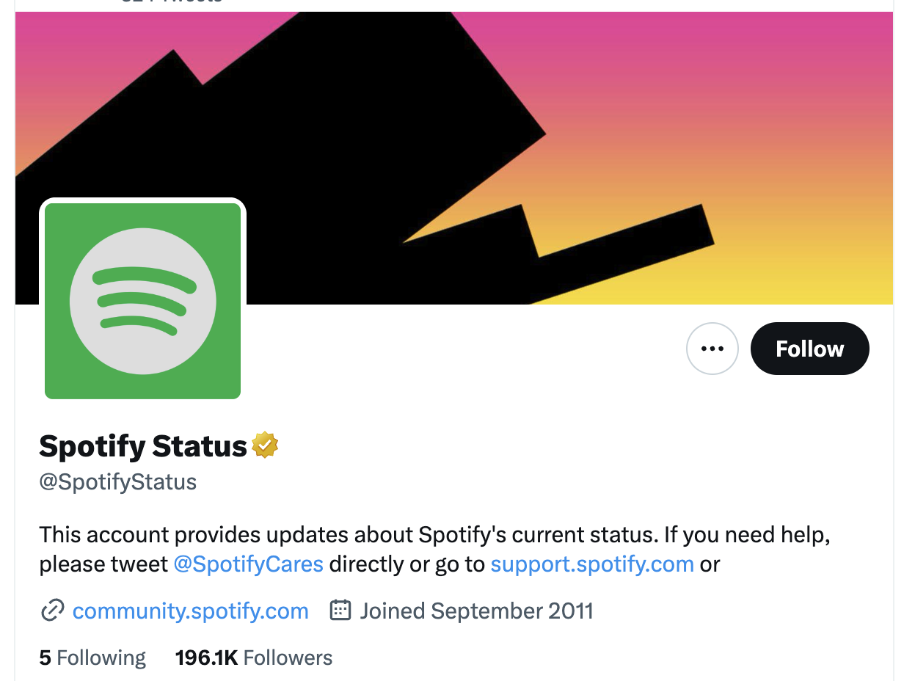Click the chain link icon beside community URL
Viewport: 904px width, 681px height.
click(52, 611)
